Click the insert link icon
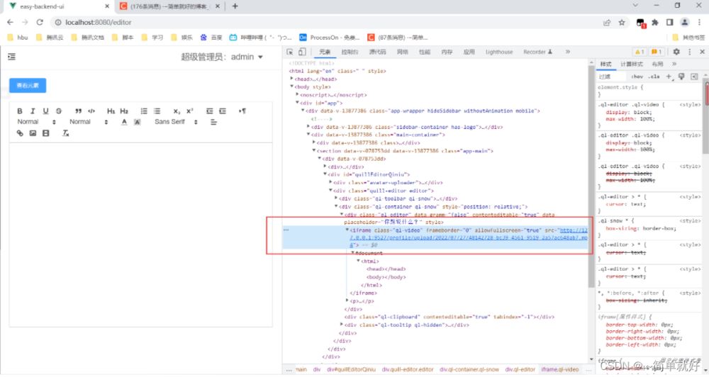Image resolution: width=709 pixels, height=377 pixels. pos(20,133)
